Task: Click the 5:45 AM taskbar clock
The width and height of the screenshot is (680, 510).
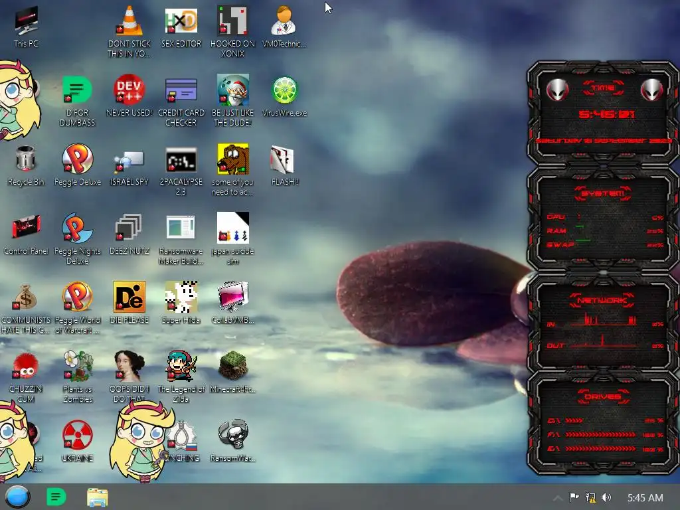Action: click(645, 498)
